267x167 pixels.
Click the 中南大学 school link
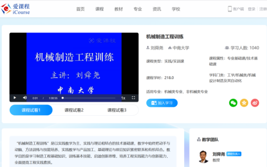(181, 48)
